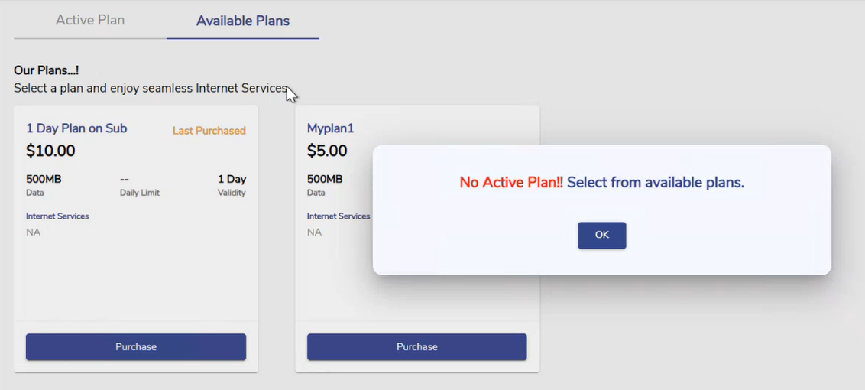Click Internet Services label on Myplan1 card
This screenshot has height=390, width=865.
tap(339, 216)
